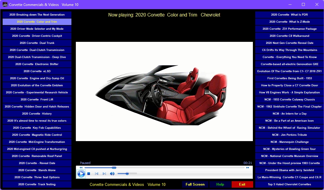Click the app icon in title bar
324x190 pixels.
[x=5, y=4]
